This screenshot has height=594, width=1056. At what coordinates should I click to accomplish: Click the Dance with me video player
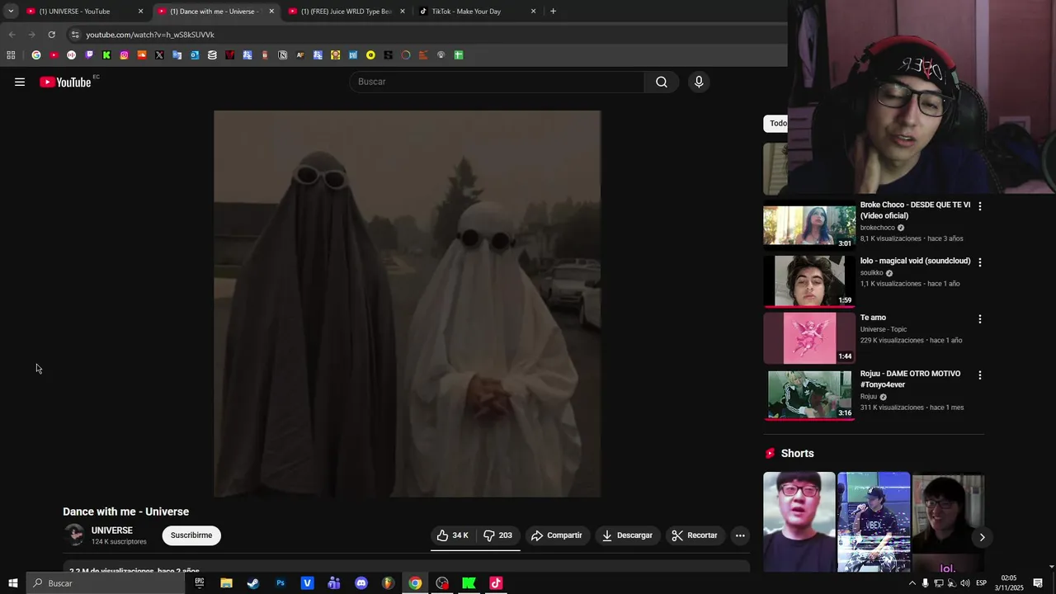(408, 304)
